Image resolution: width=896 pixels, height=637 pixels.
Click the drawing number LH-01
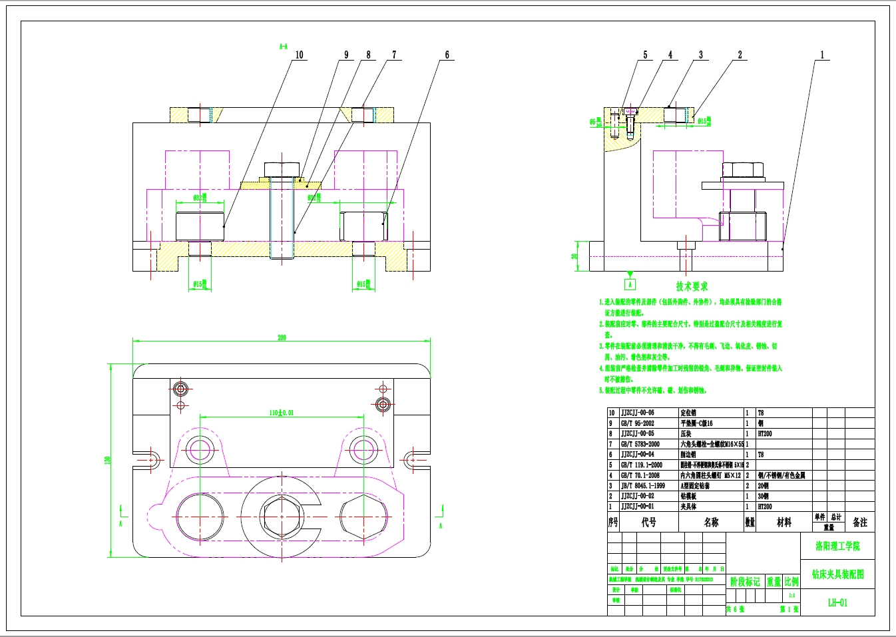[837, 602]
